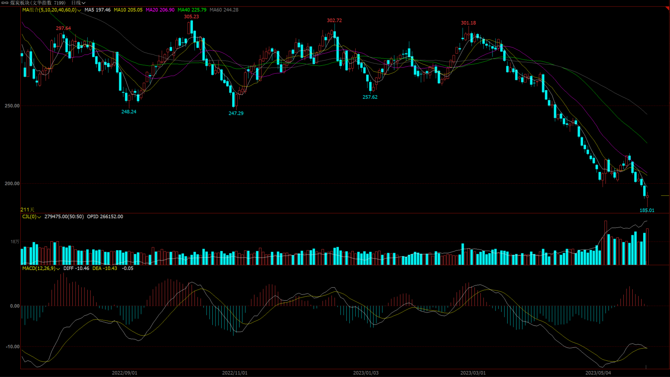The image size is (670, 377).
Task: Click the MA20 206.90 value label
Action: point(160,10)
